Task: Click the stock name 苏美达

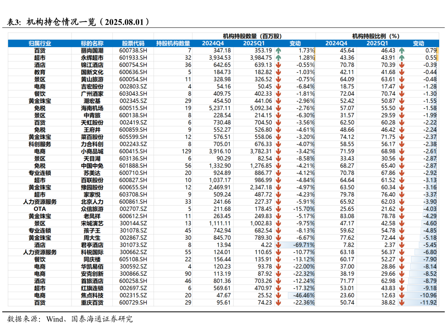Action: pos(92,173)
